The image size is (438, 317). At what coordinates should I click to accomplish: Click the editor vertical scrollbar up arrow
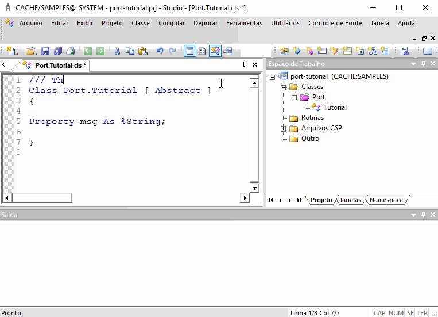click(x=254, y=83)
